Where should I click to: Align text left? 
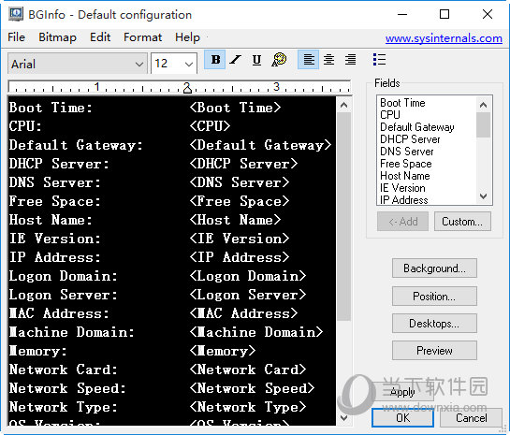(x=309, y=60)
